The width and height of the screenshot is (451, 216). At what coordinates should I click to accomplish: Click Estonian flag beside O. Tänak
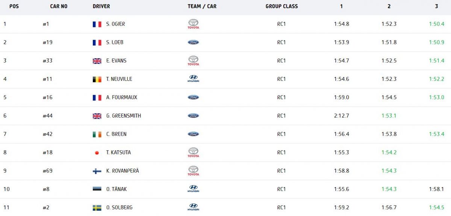coord(97,189)
